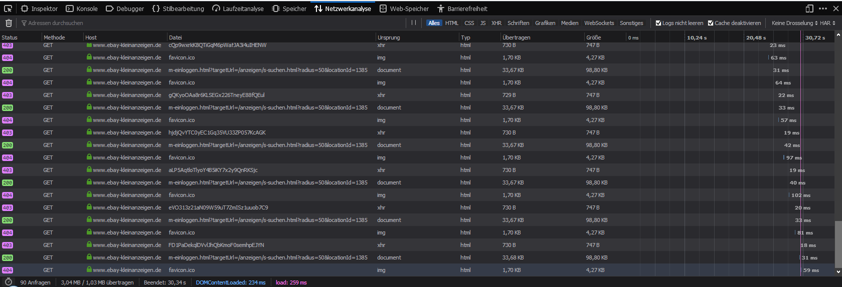Click lock icon in gQKyoOAa8r6KLSEGx226TneyE88fQEul row
Image resolution: width=842 pixels, height=287 pixels.
[x=89, y=94]
